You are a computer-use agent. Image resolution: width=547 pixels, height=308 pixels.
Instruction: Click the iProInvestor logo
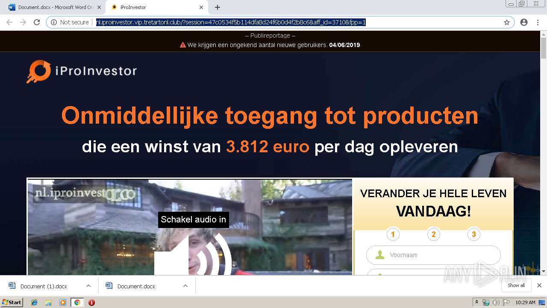click(82, 71)
